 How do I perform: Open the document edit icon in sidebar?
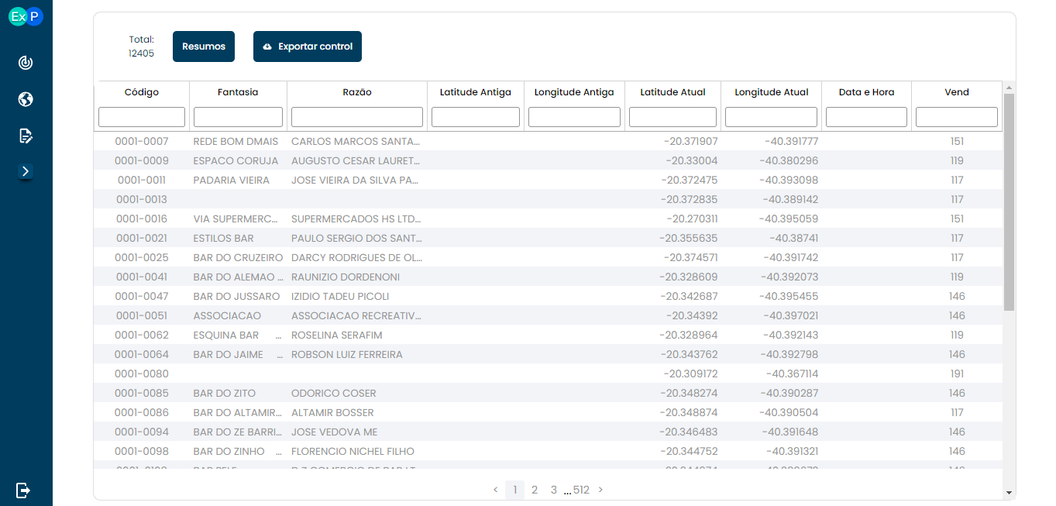pos(26,136)
